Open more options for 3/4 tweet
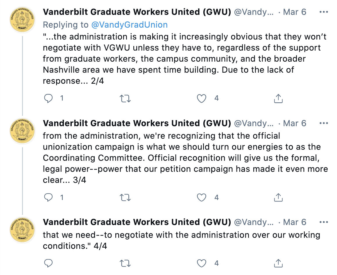This screenshot has height=275, width=337. [x=324, y=123]
